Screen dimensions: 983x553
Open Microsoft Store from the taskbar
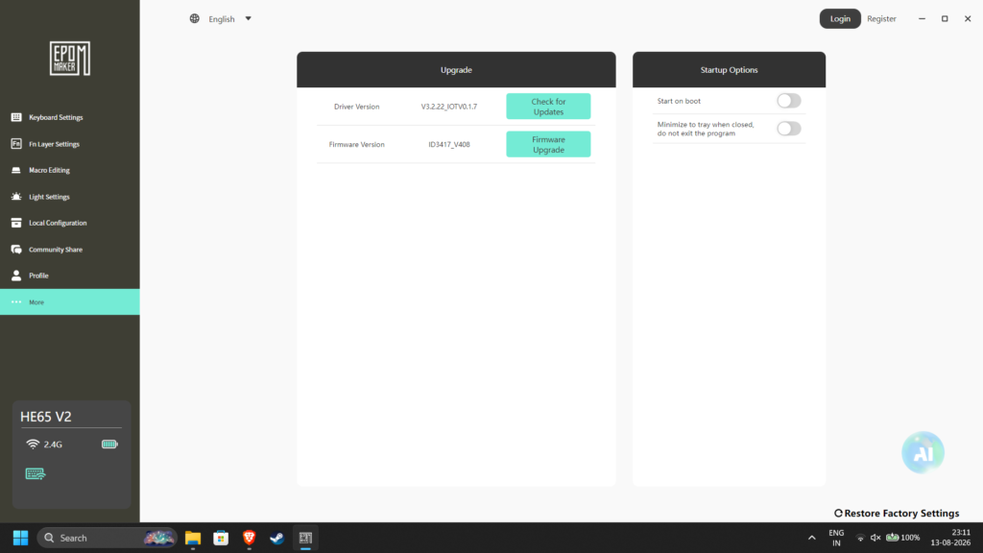pyautogui.click(x=221, y=538)
